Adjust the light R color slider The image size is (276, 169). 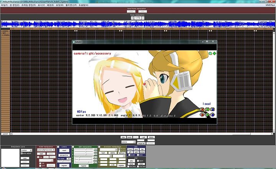tap(84, 149)
